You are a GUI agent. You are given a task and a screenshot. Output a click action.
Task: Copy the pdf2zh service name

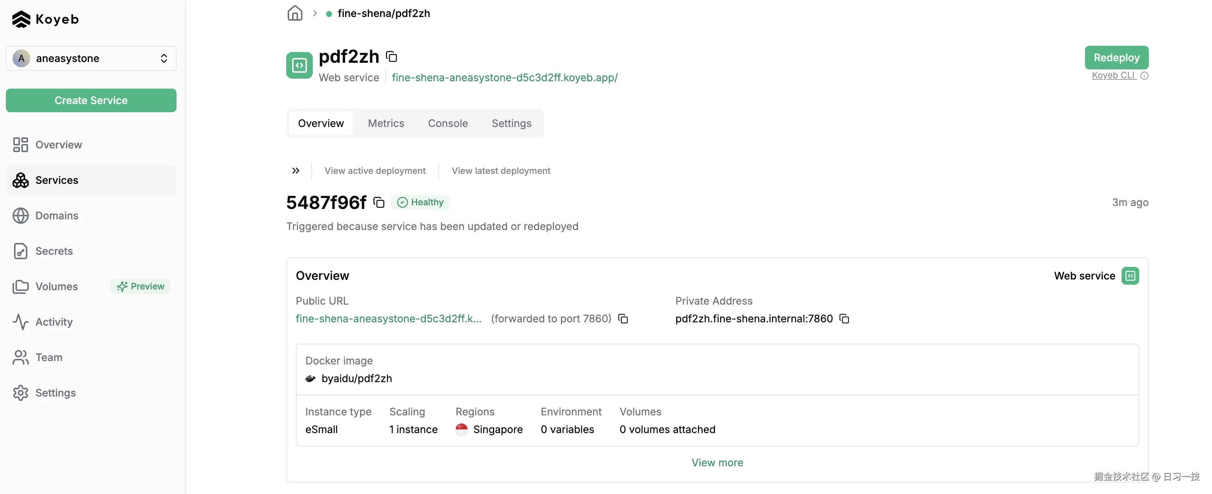click(x=391, y=57)
